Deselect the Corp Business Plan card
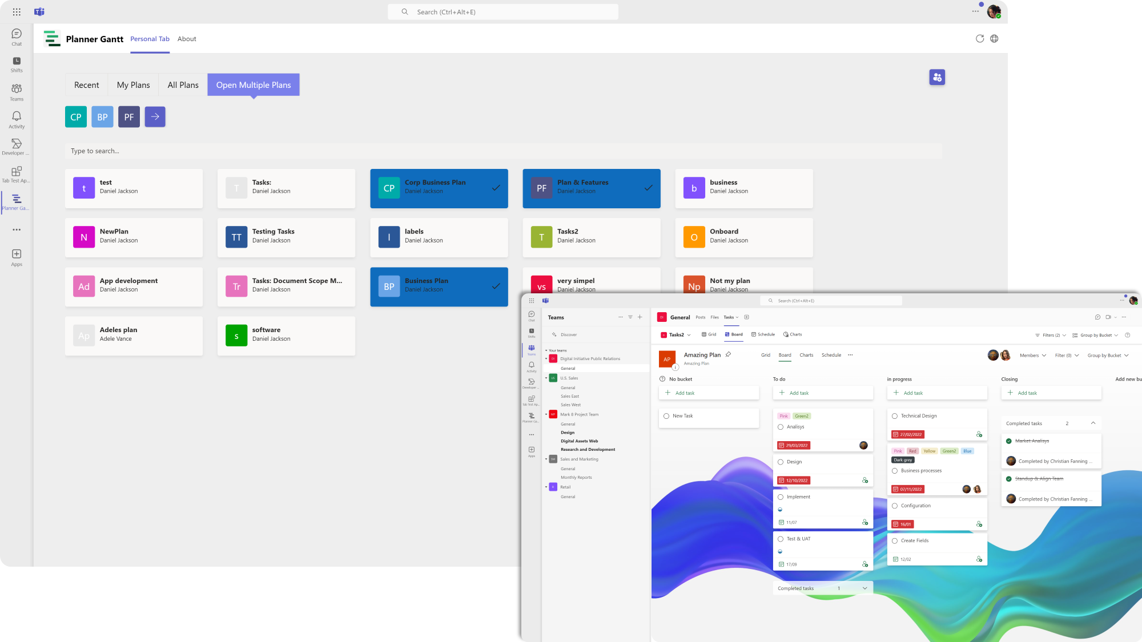Viewport: 1142px width, 642px height. (x=439, y=188)
